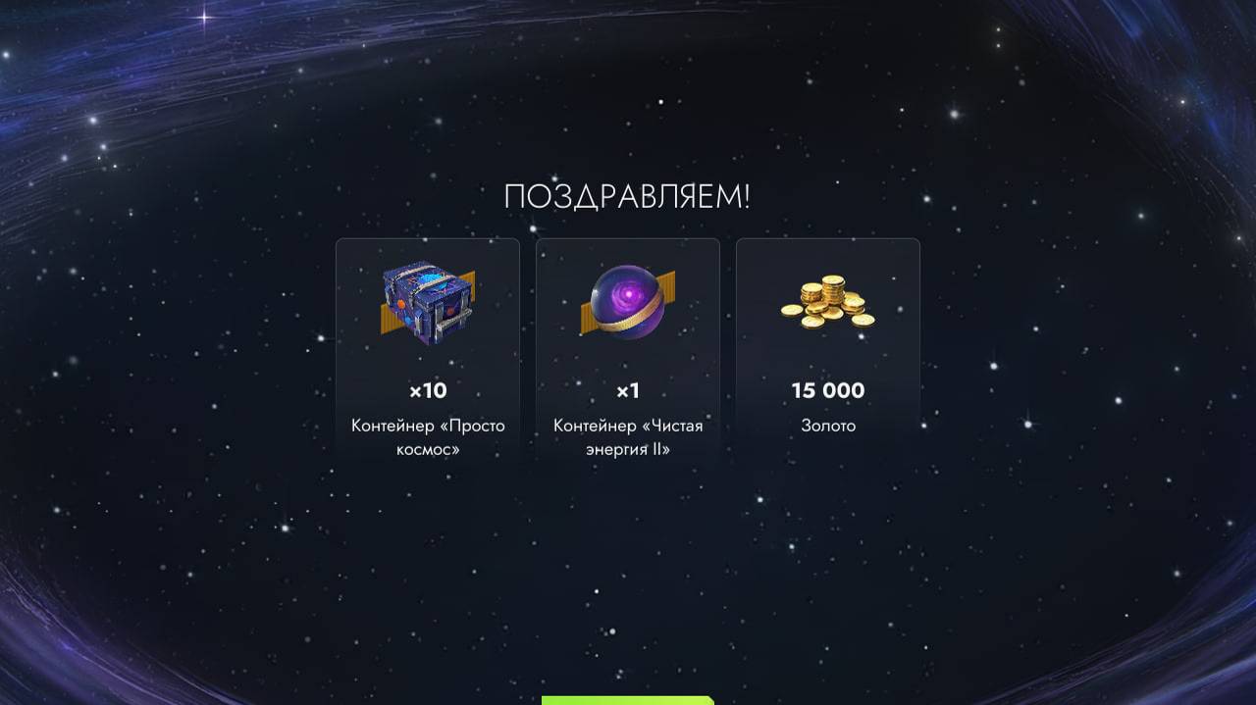Click the bright star in the upper right sky
The width and height of the screenshot is (1256, 705).
pos(954,114)
